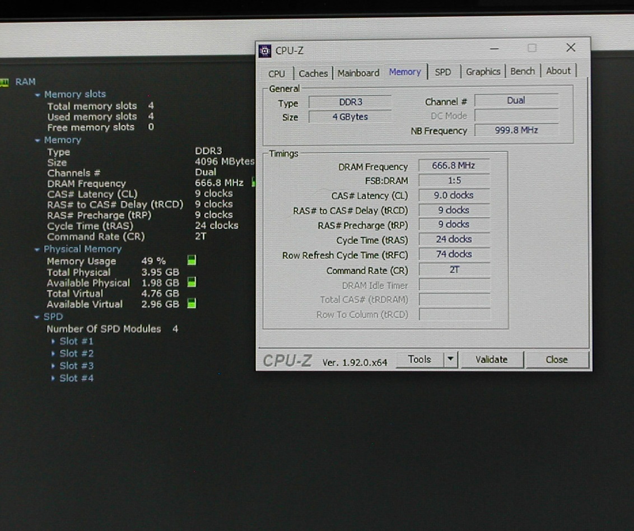This screenshot has width=634, height=531.
Task: Click the 'Free memory slots' row
Action: coord(100,127)
